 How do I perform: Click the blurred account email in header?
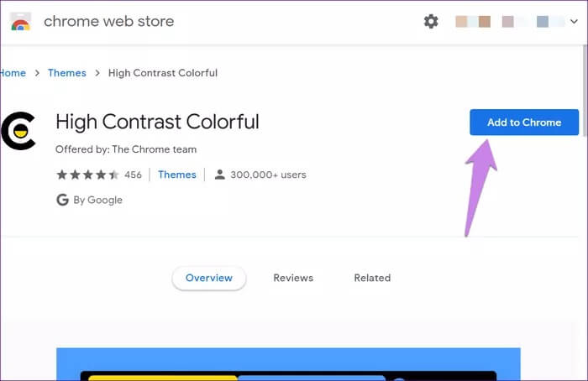510,21
